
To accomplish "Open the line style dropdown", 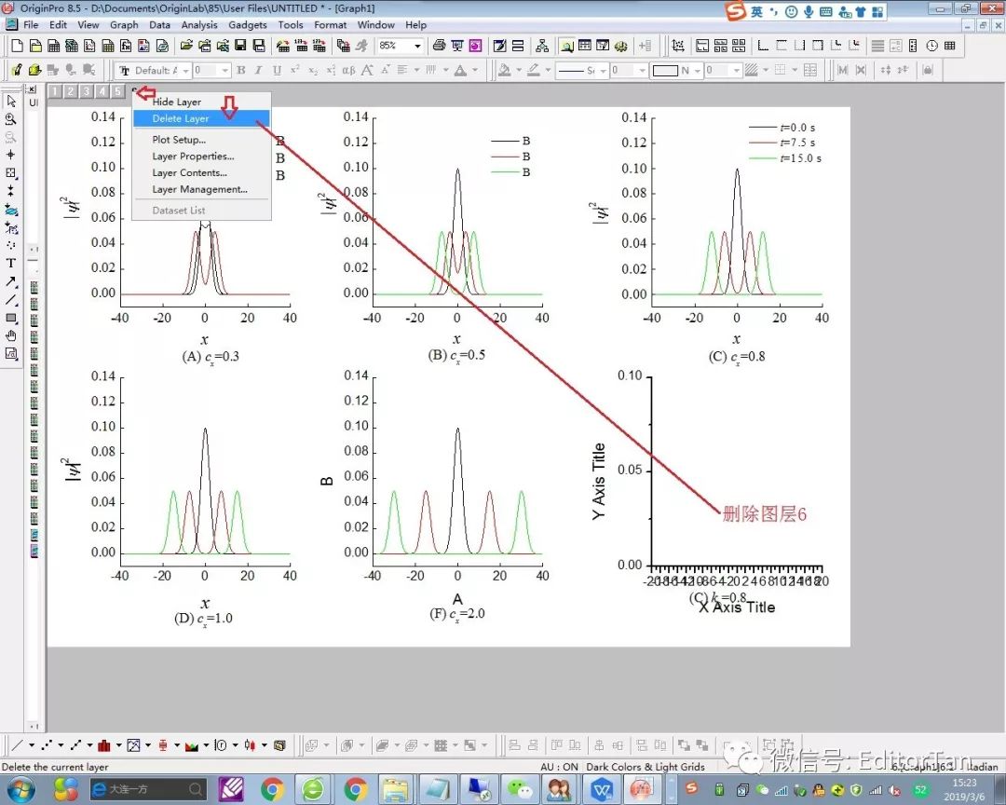I will point(603,70).
